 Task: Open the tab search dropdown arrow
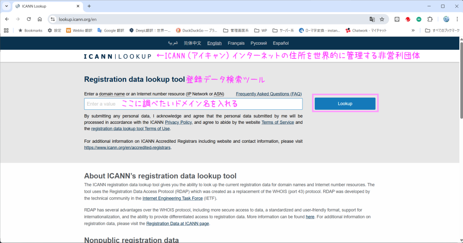(x=6, y=6)
